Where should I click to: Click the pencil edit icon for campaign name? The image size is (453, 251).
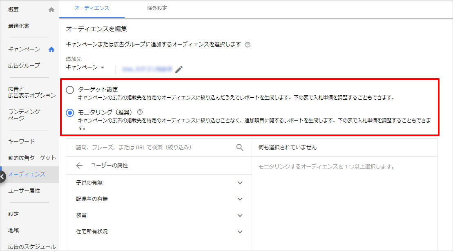click(179, 69)
